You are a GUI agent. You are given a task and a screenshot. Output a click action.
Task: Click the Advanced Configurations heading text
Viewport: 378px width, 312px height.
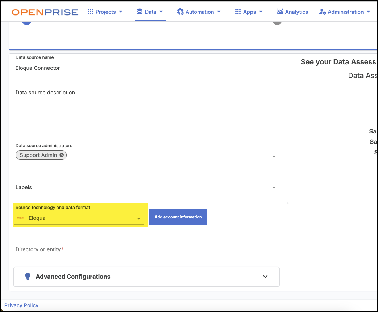pyautogui.click(x=73, y=277)
